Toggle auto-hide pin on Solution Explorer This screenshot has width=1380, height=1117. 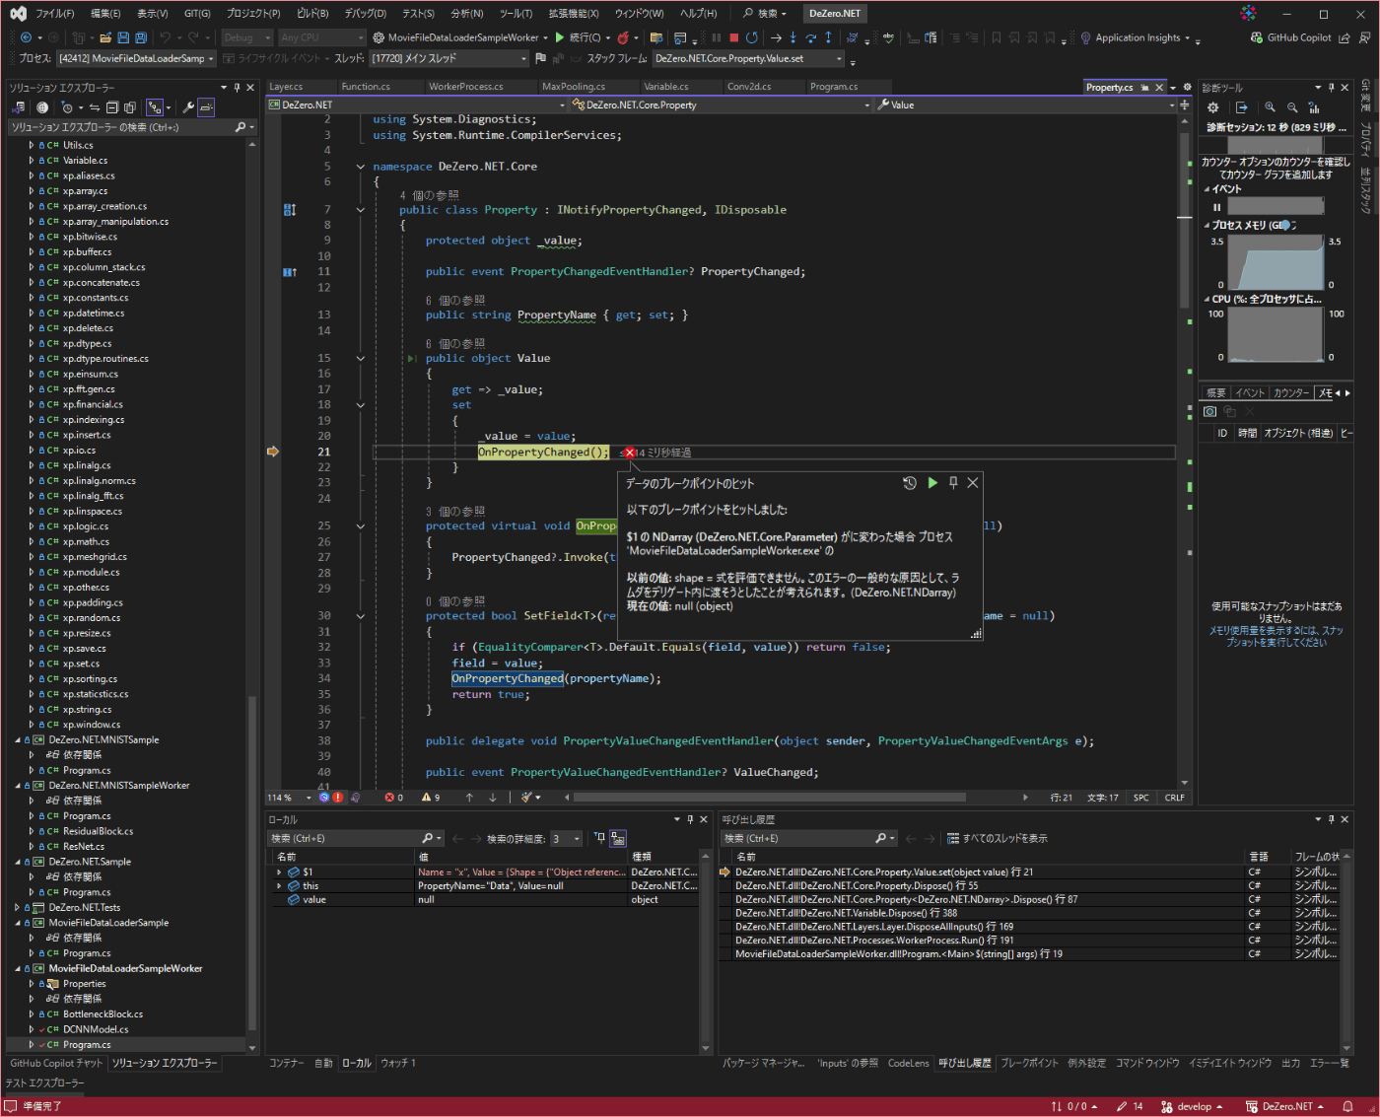(x=237, y=88)
